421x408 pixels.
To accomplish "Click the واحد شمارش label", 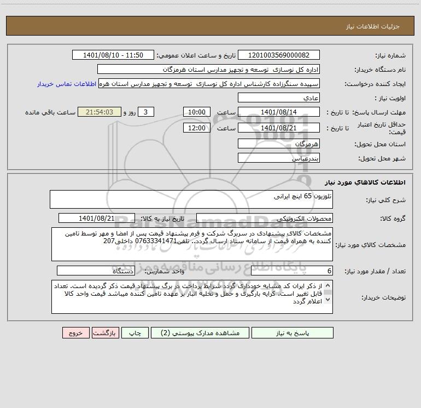I will pos(165,271).
